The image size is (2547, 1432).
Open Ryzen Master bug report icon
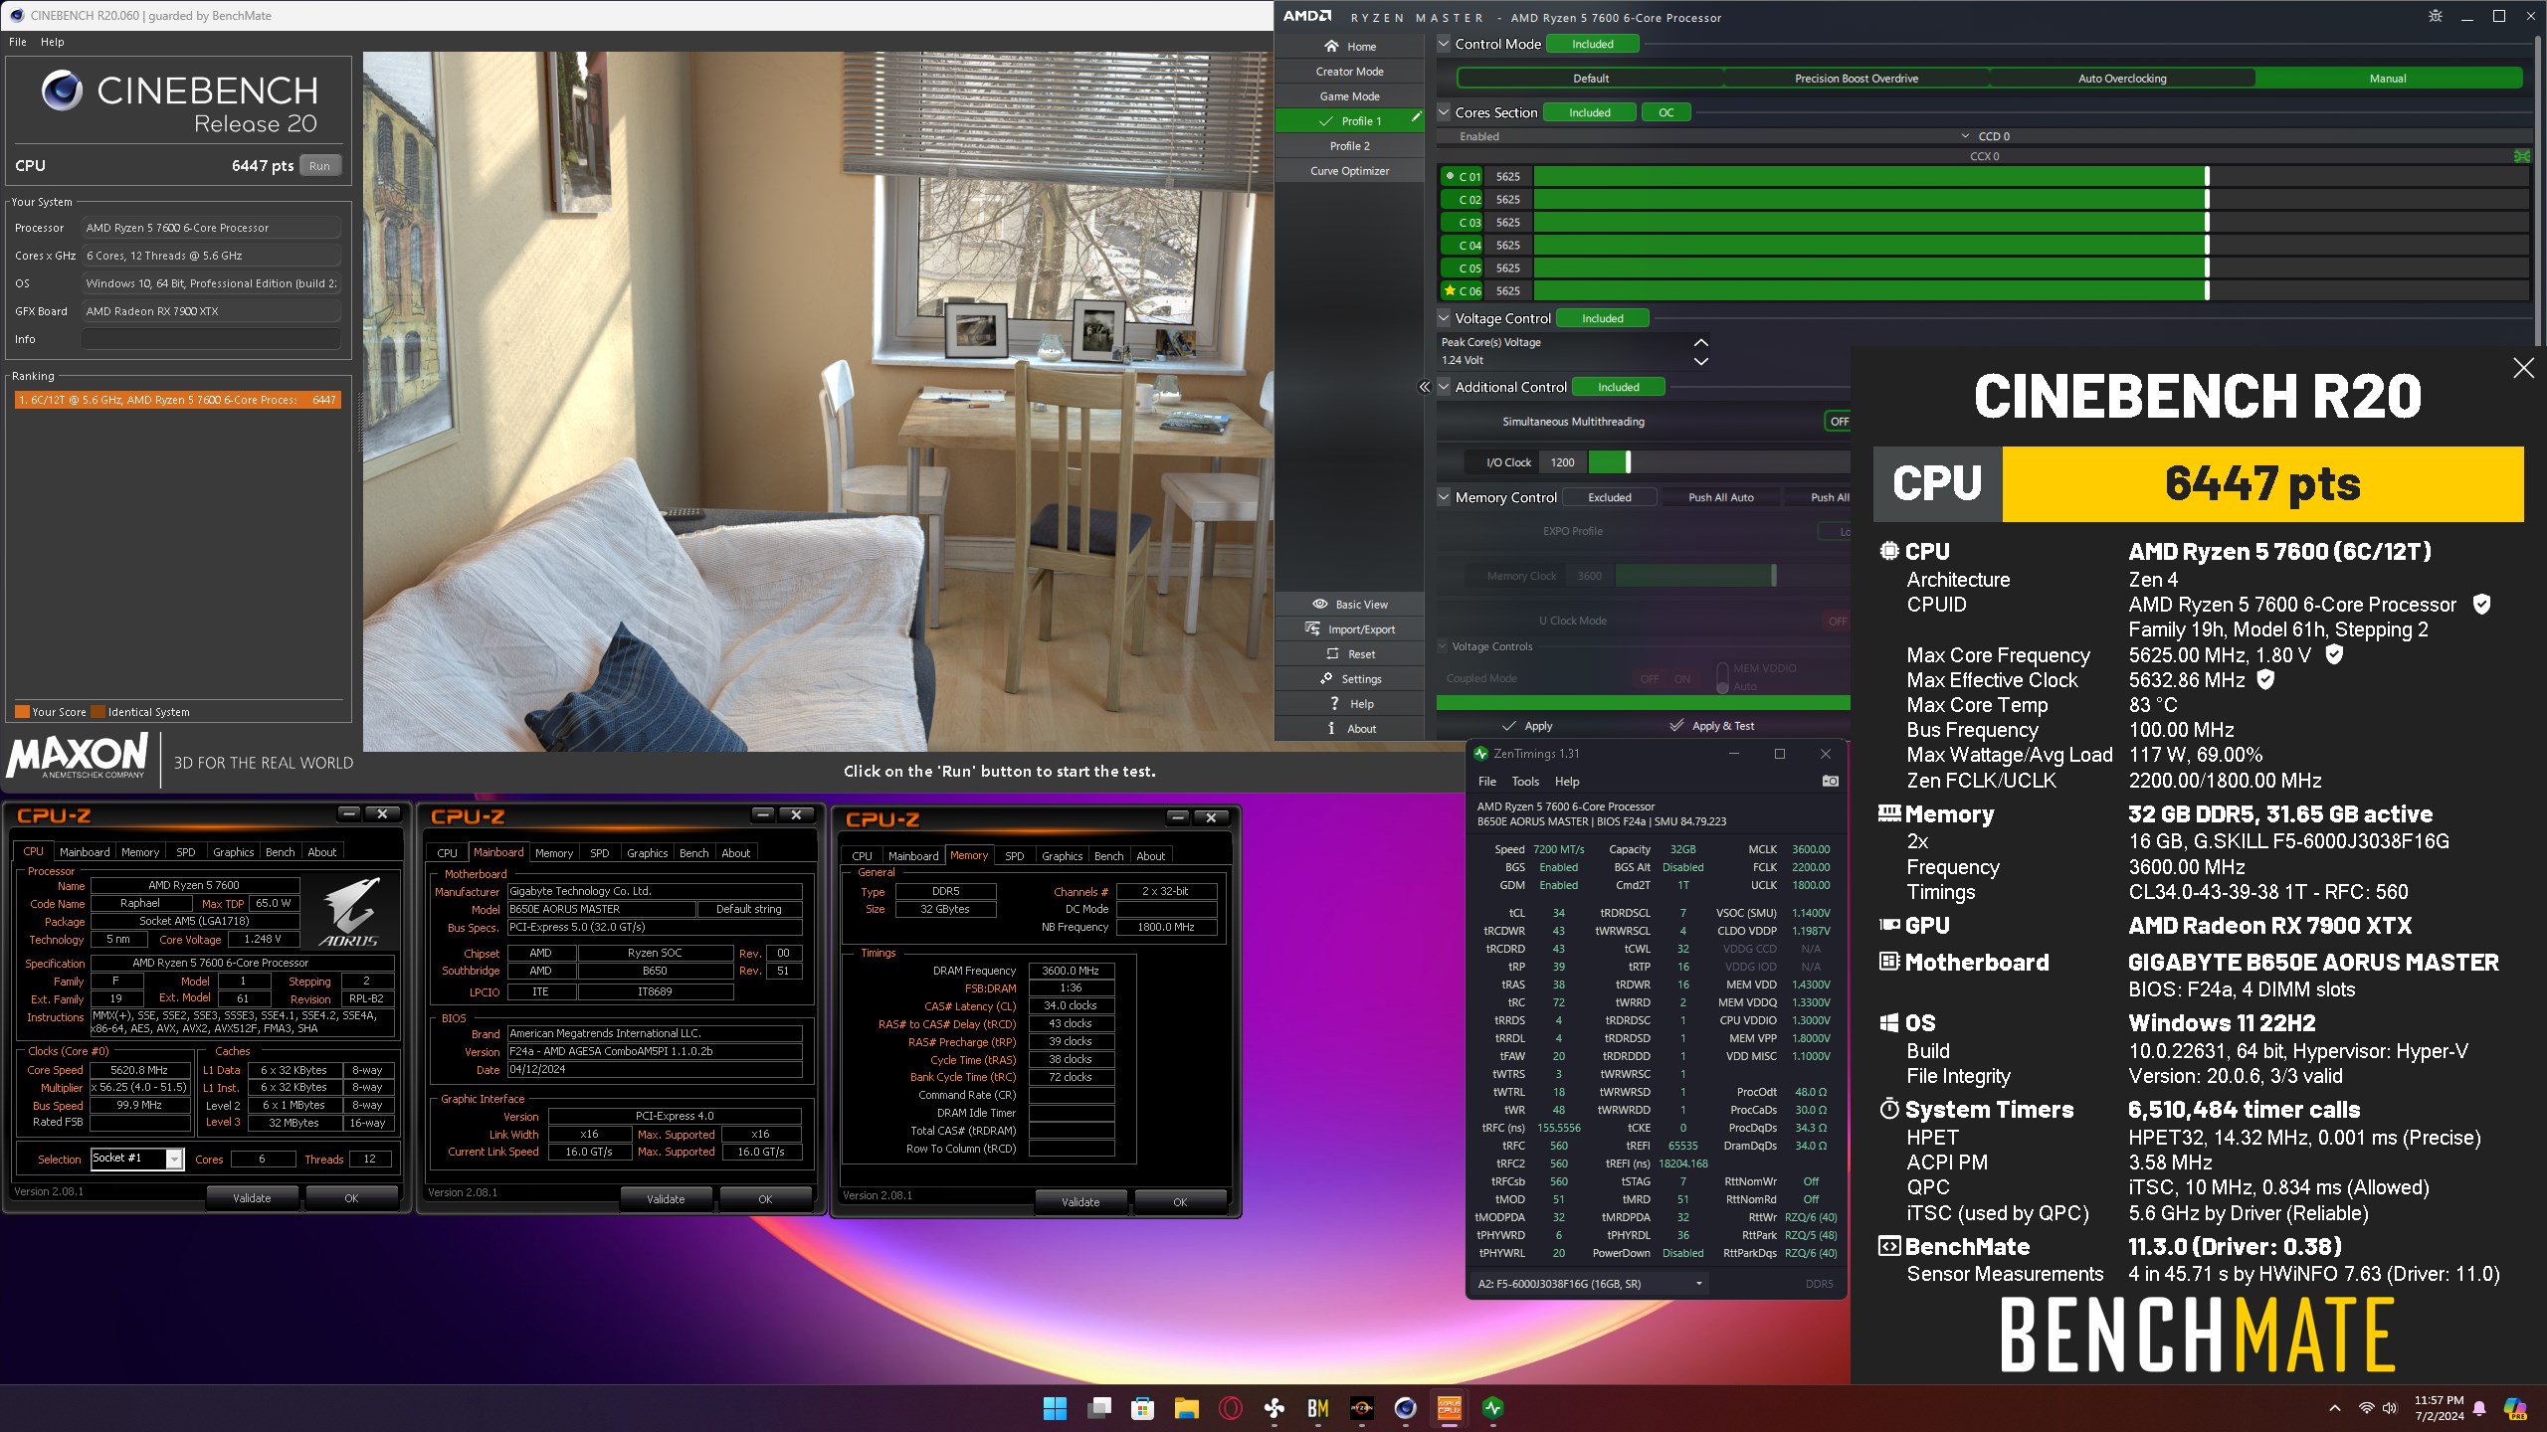(x=2435, y=16)
